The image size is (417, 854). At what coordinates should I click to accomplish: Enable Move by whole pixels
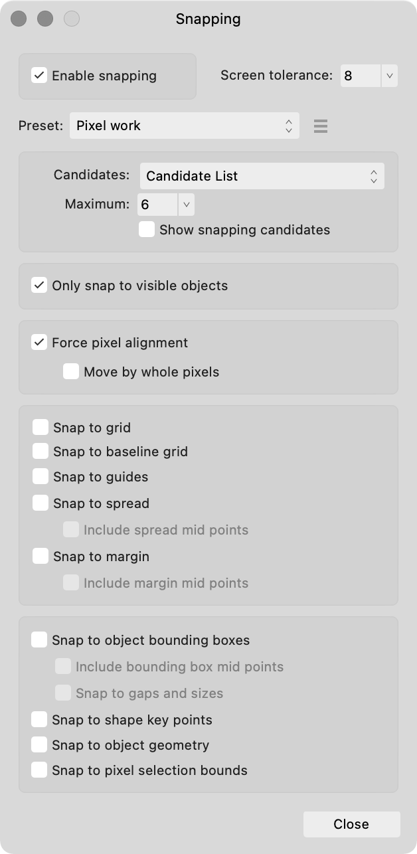(x=70, y=371)
